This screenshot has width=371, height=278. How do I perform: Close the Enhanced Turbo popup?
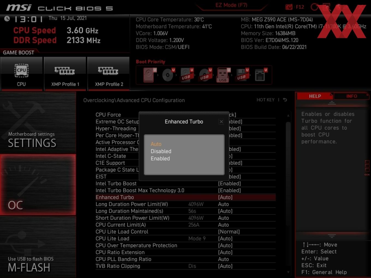(221, 122)
